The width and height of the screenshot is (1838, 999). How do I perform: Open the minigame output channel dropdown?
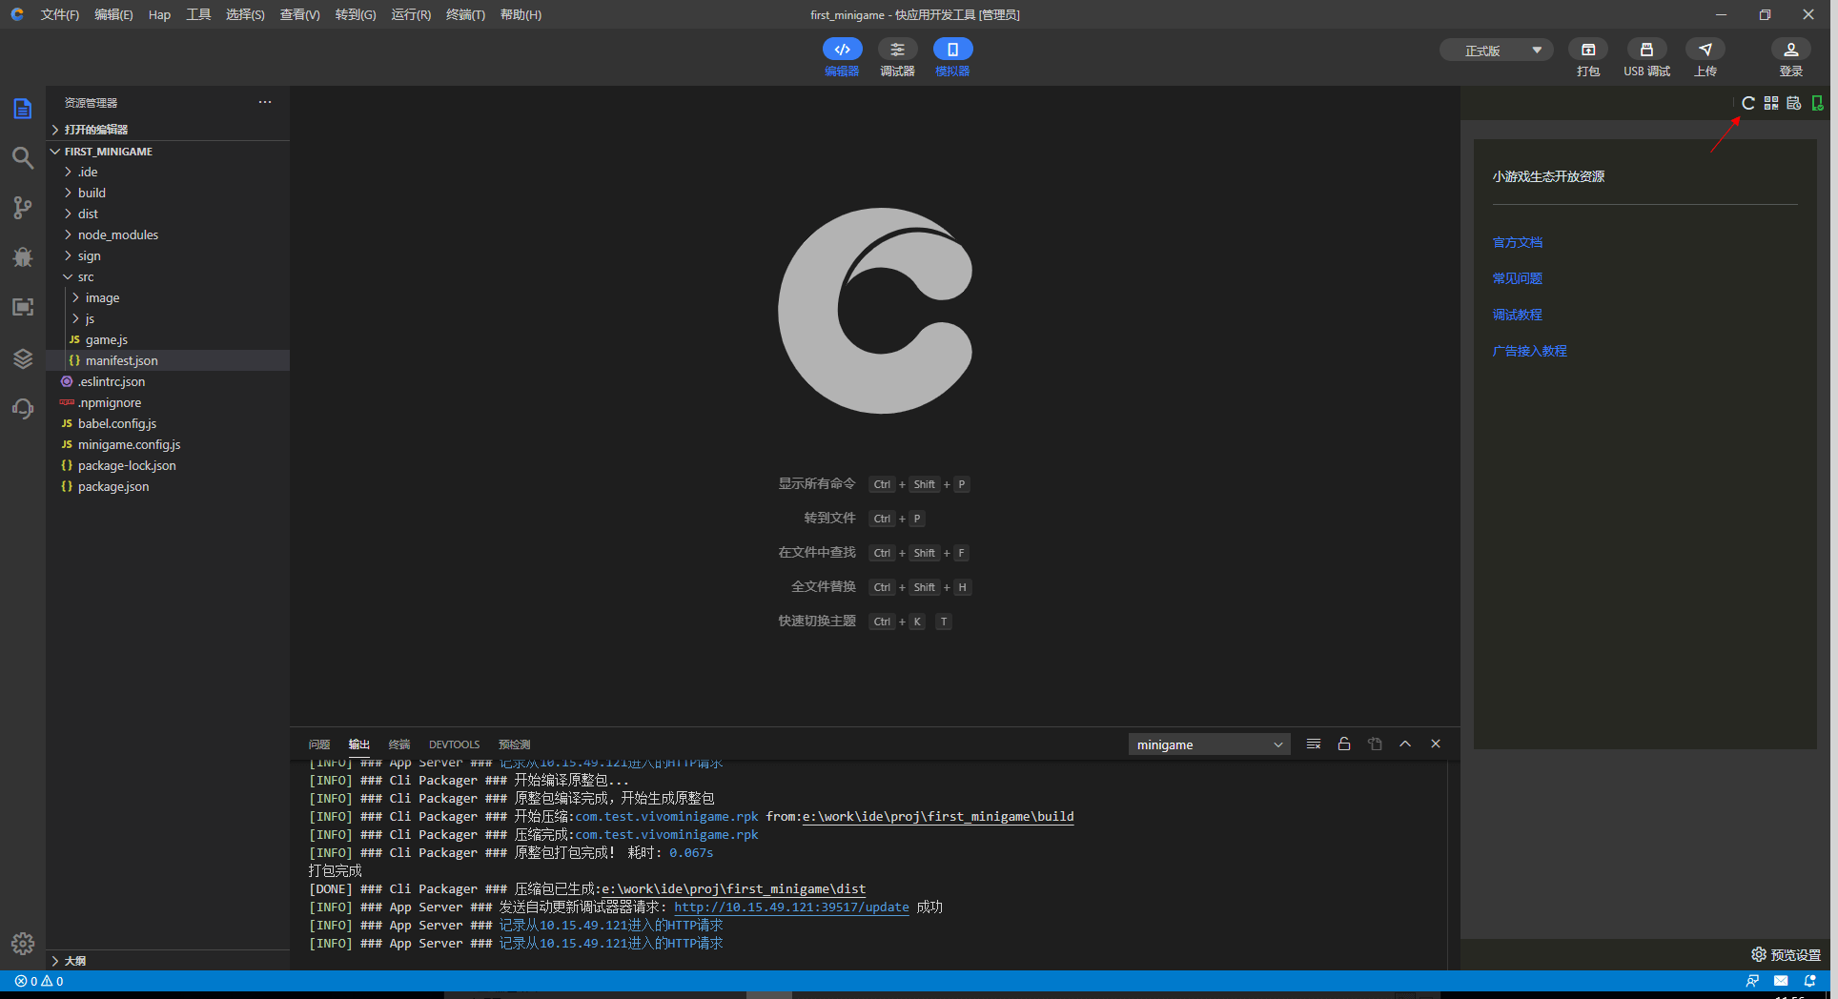1209,744
